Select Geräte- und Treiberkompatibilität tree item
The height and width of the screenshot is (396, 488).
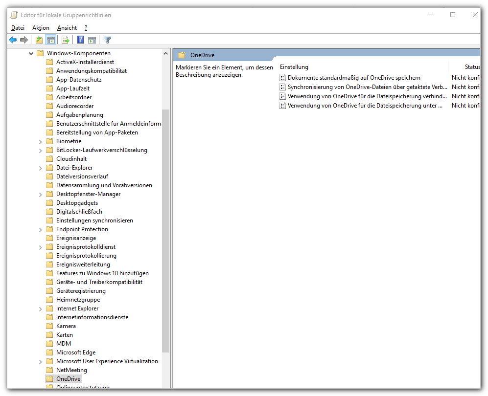pyautogui.click(x=99, y=282)
